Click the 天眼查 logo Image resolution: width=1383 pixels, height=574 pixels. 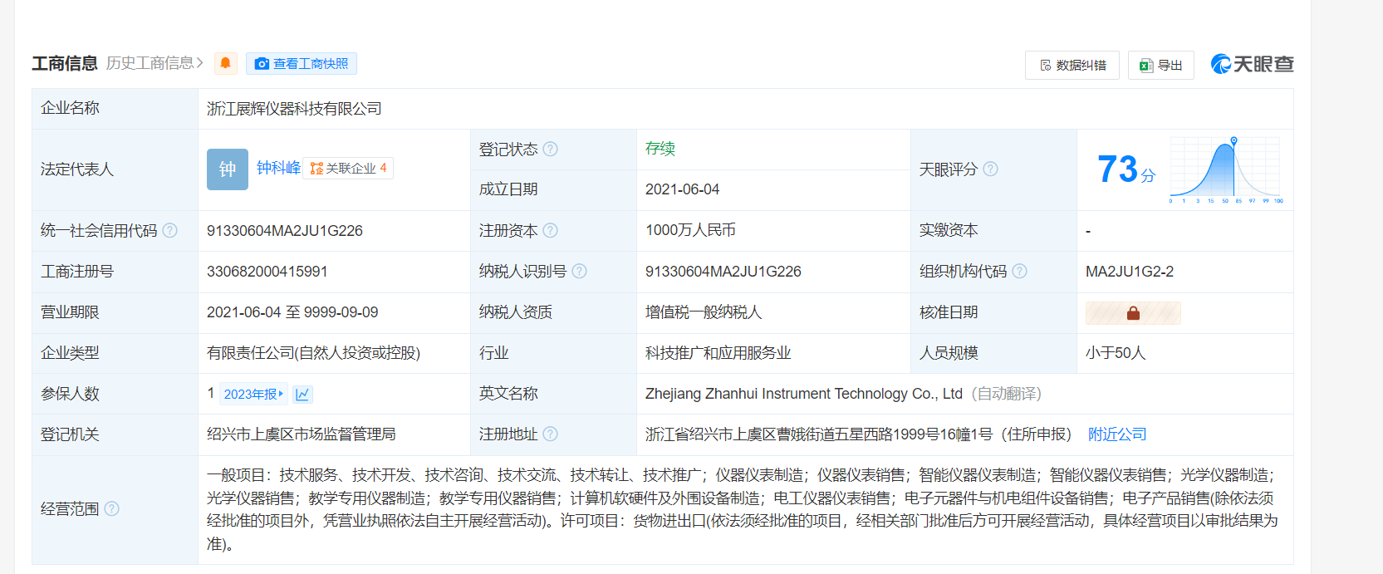coord(1253,64)
